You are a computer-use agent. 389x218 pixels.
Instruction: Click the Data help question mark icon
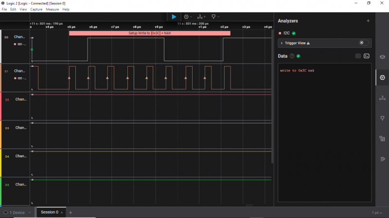tap(292, 56)
